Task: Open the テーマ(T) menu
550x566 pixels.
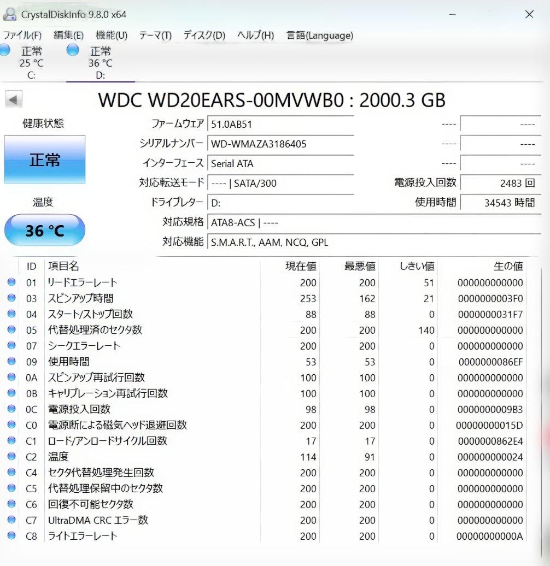Action: [x=155, y=36]
